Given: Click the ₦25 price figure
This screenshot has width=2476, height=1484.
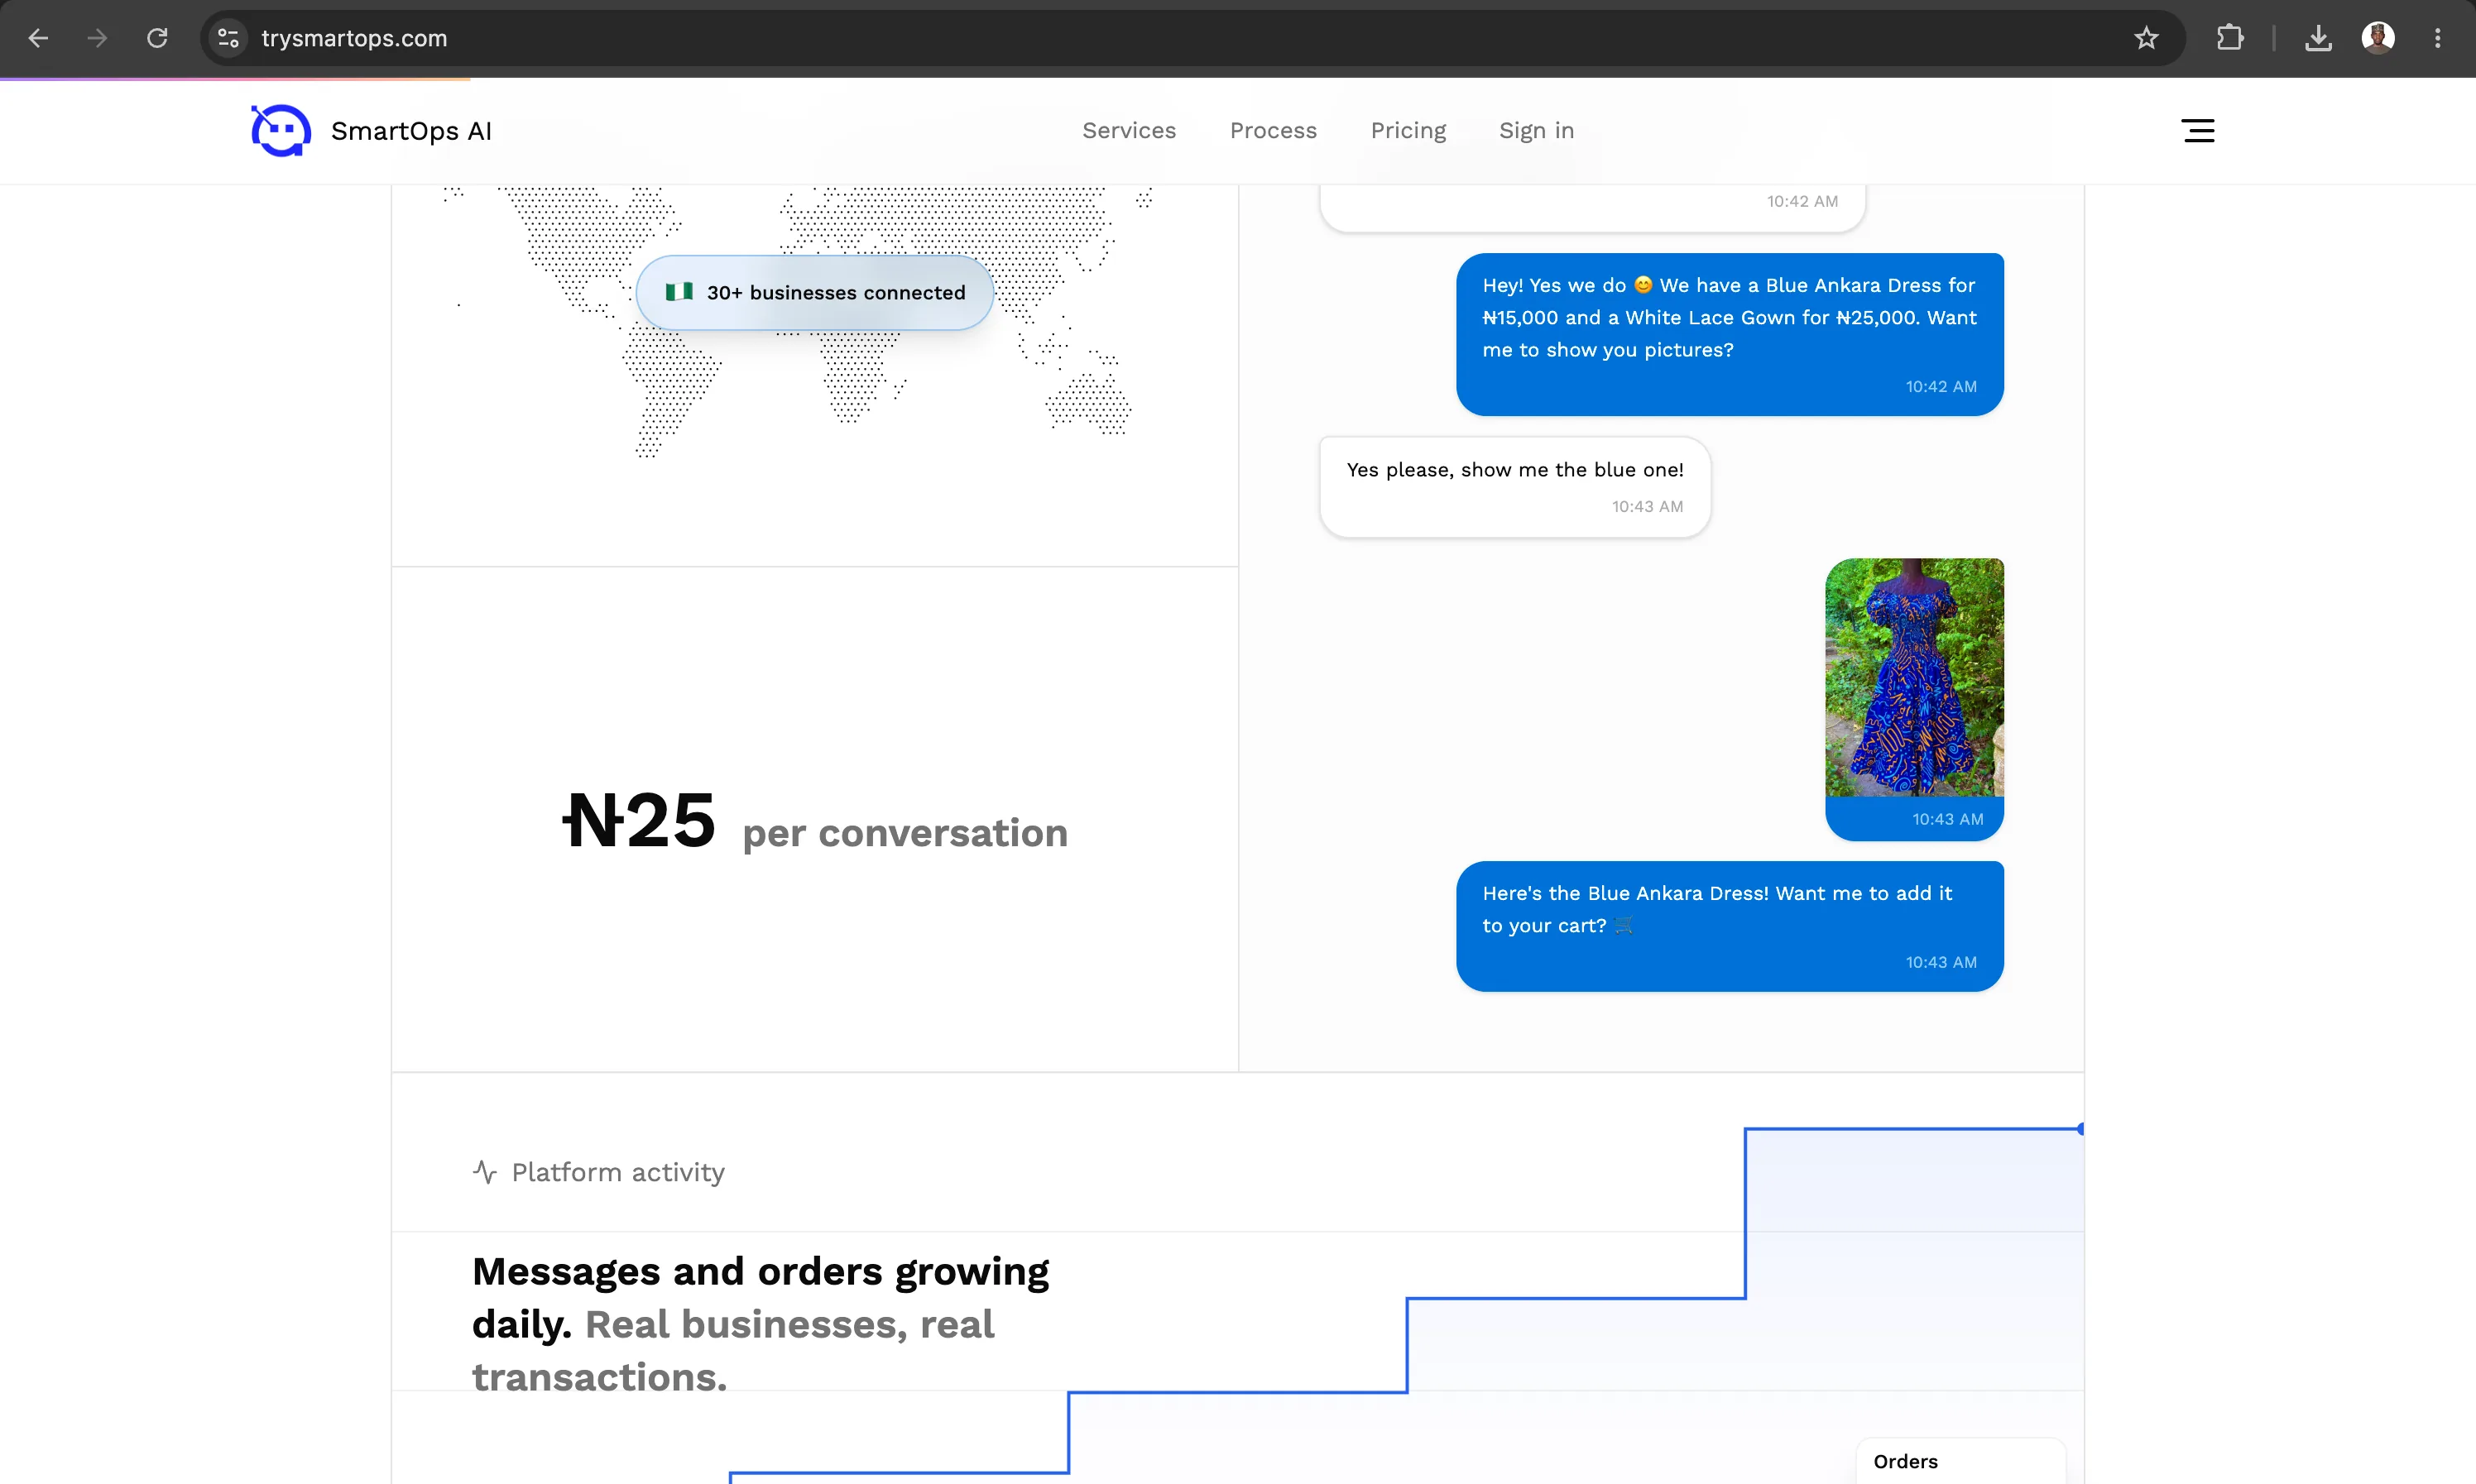Looking at the screenshot, I should pos(639,820).
